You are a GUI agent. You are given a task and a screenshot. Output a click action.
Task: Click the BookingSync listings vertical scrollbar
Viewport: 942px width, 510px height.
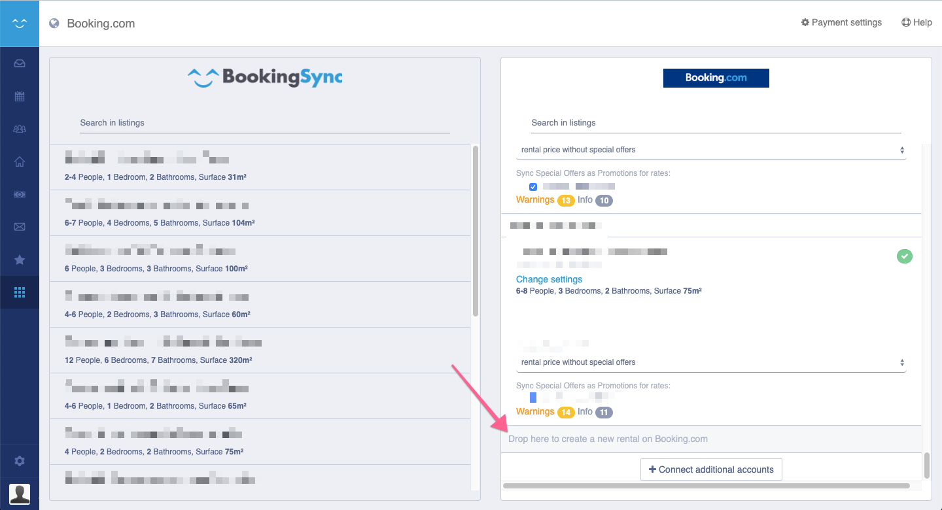(x=476, y=231)
